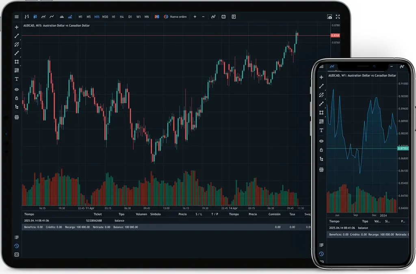
Task: Click the Volumen column header
Action: (141, 214)
